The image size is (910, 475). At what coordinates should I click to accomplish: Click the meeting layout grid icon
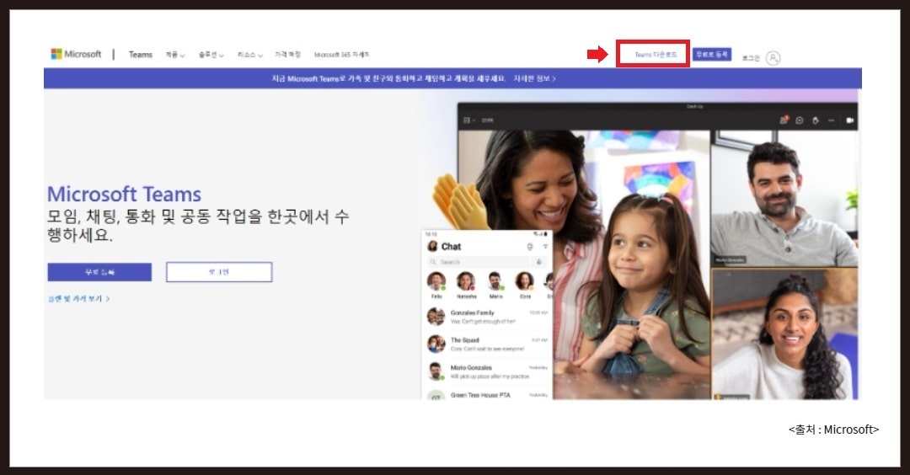click(468, 120)
